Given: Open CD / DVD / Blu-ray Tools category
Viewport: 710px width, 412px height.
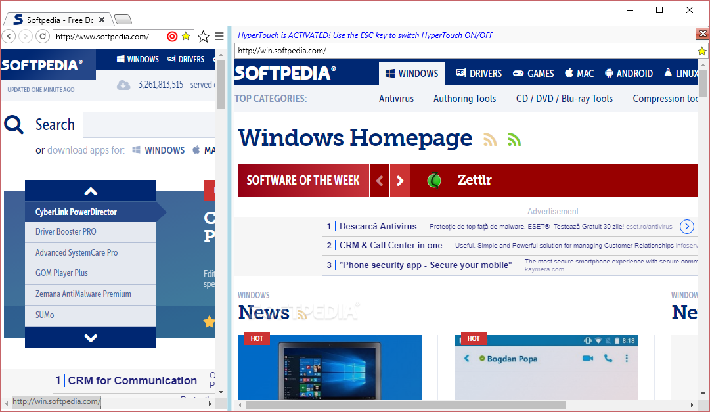Looking at the screenshot, I should pyautogui.click(x=564, y=99).
